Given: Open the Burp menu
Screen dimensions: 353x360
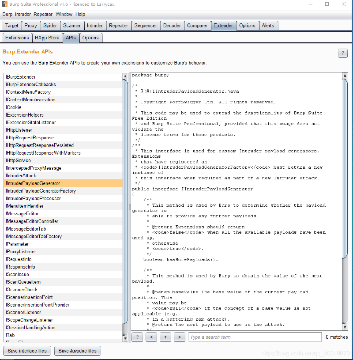Looking at the screenshot, I should 8,14.
